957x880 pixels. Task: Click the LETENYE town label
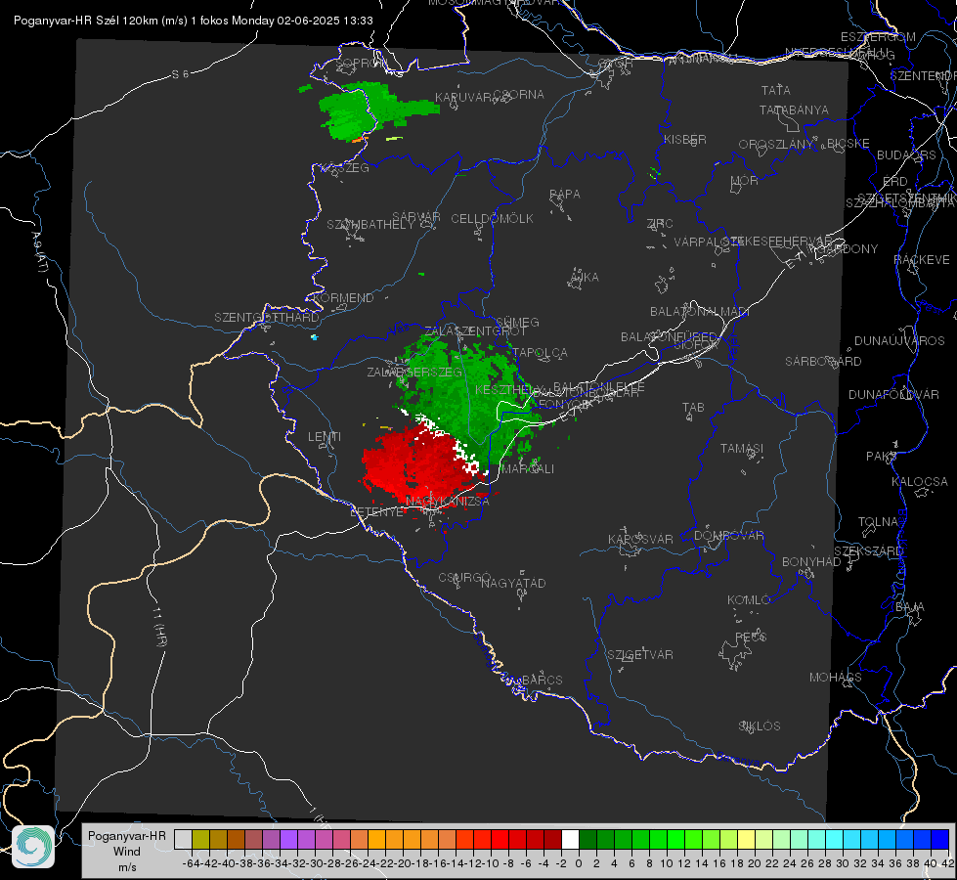pyautogui.click(x=376, y=512)
